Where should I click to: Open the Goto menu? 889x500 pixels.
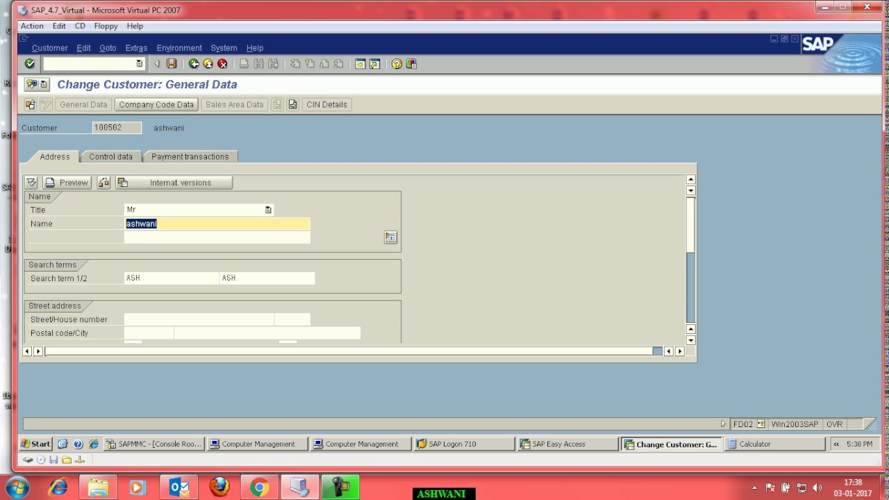108,48
